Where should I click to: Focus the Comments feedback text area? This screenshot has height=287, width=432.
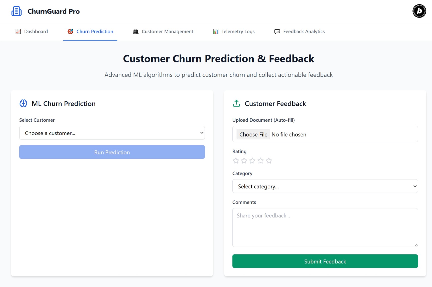[x=325, y=227]
